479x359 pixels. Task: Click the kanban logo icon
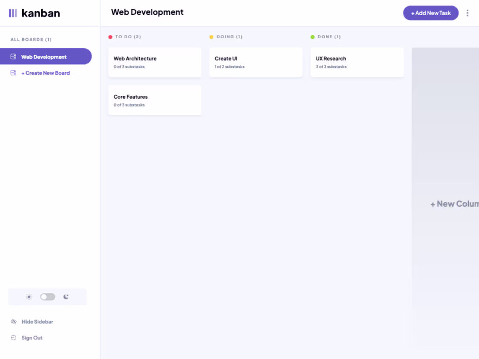click(13, 13)
